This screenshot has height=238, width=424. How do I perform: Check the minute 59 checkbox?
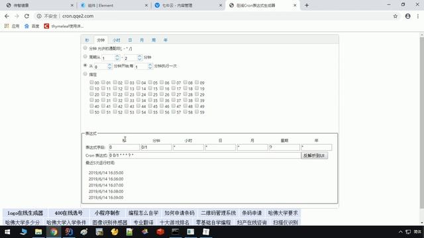point(197,112)
